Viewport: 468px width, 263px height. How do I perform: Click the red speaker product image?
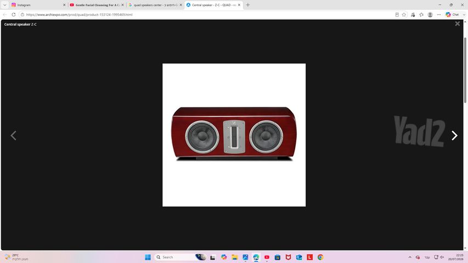coord(234,135)
